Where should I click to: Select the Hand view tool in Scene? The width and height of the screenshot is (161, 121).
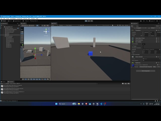[22, 32]
